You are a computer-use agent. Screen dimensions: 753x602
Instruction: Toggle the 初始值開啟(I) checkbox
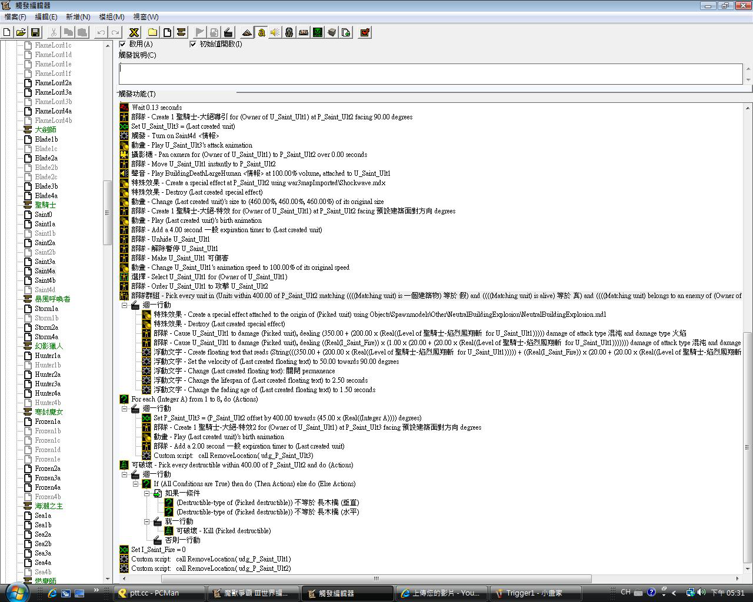(193, 44)
